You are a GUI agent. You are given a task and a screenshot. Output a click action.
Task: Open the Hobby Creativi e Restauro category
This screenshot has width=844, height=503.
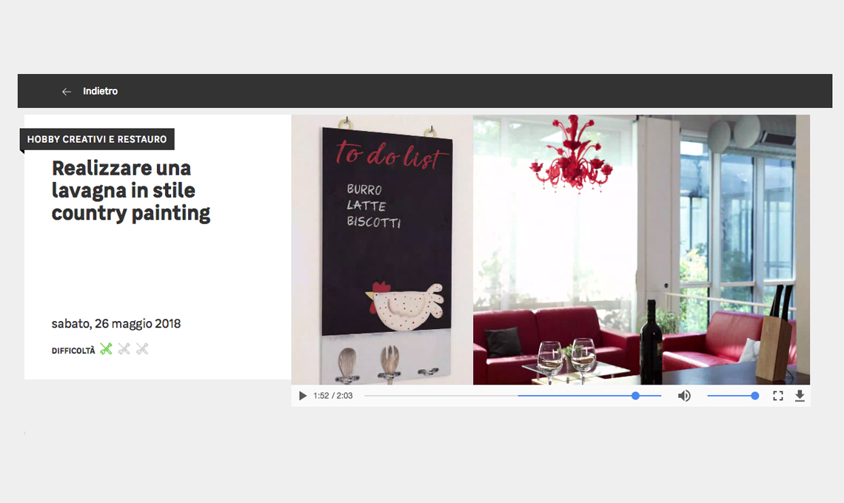pos(97,139)
